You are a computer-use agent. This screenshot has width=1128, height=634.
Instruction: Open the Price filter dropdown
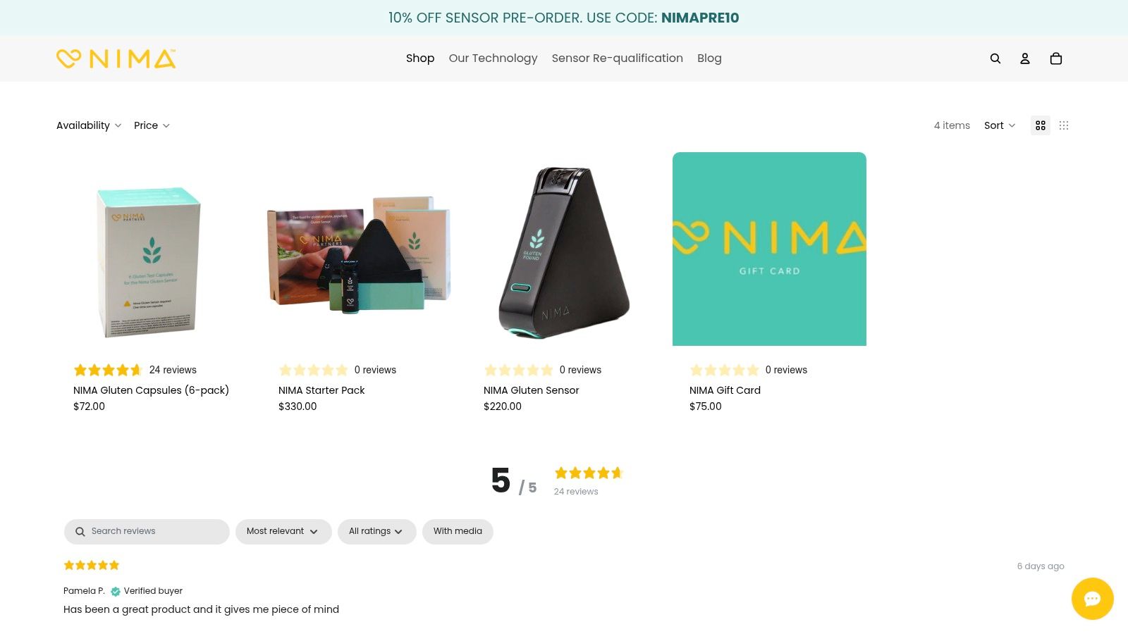[151, 125]
